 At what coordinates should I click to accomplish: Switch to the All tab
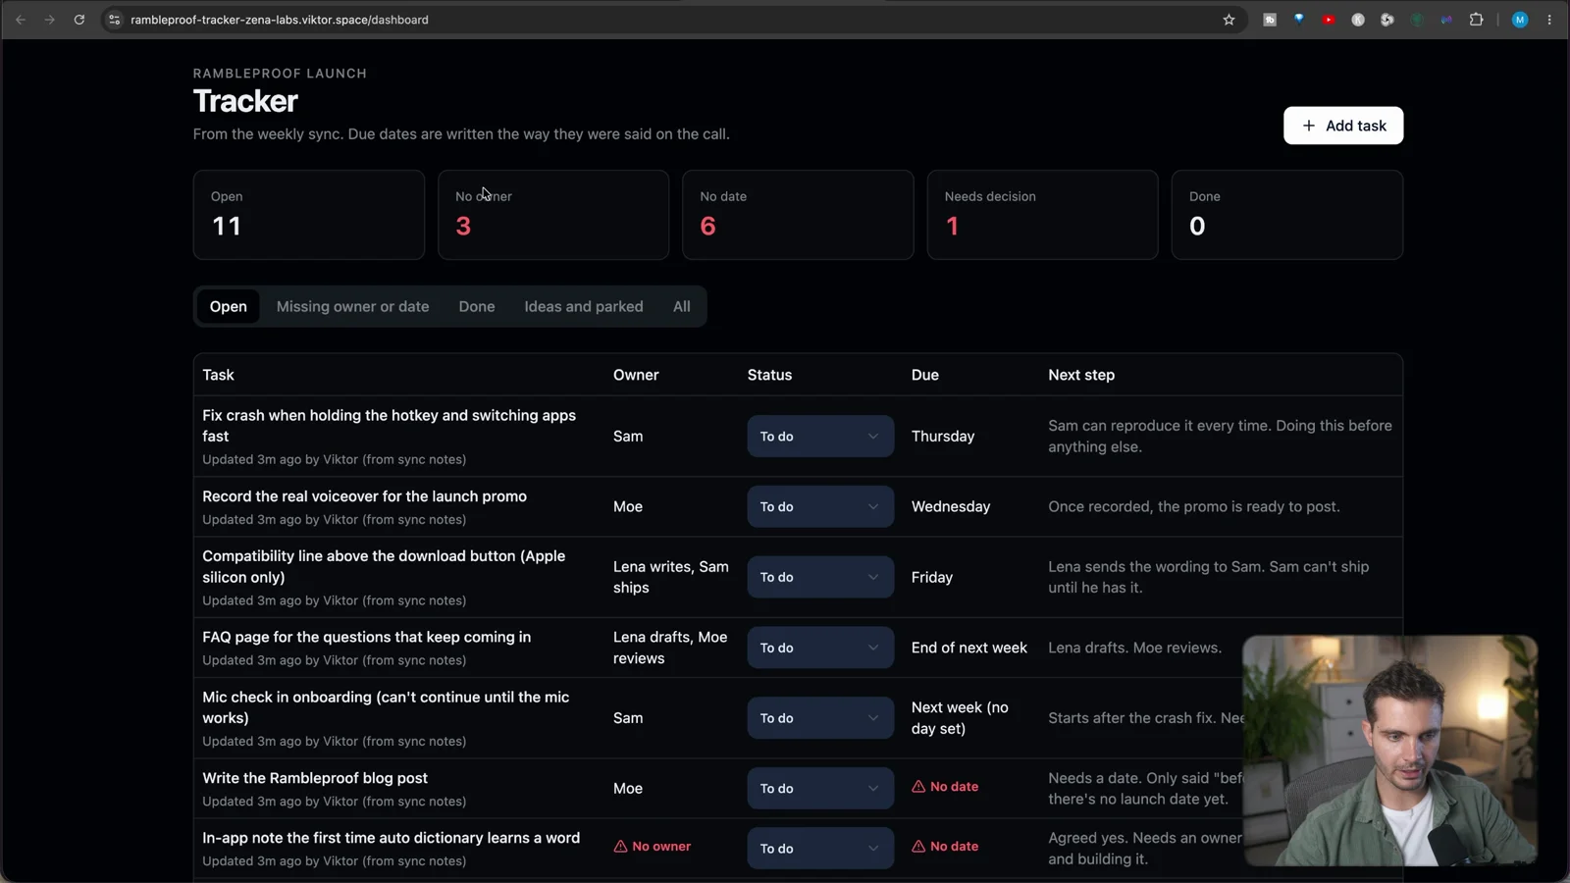click(682, 307)
